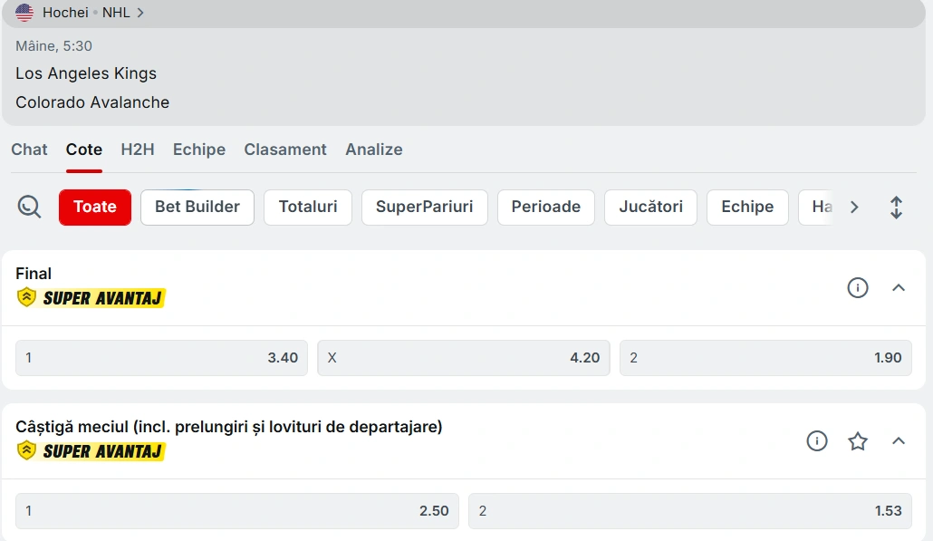933x541 pixels.
Task: Open the Clasament tab
Action: tap(285, 150)
